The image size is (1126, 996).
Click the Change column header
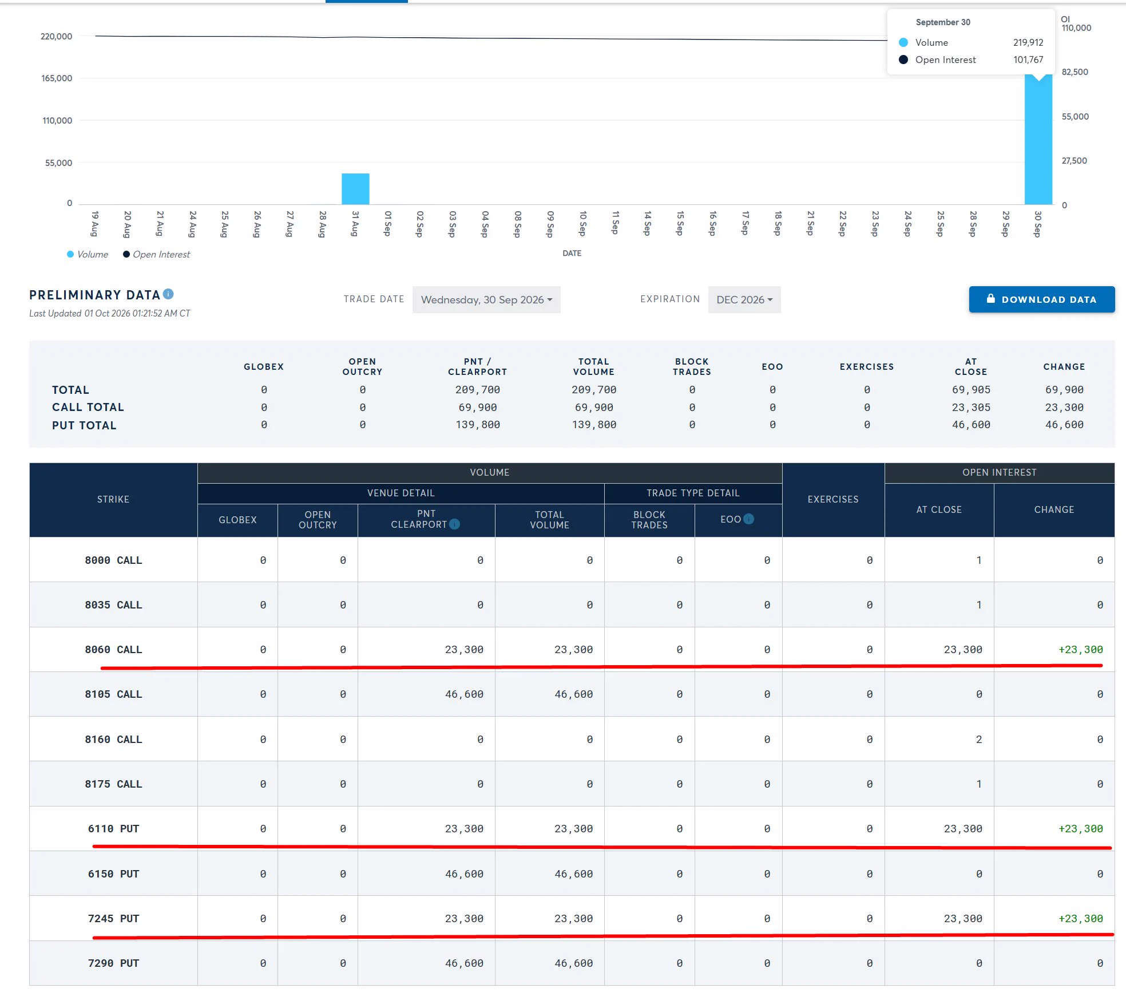click(1054, 509)
